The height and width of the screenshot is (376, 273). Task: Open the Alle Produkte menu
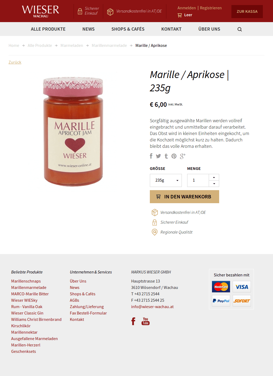click(48, 29)
